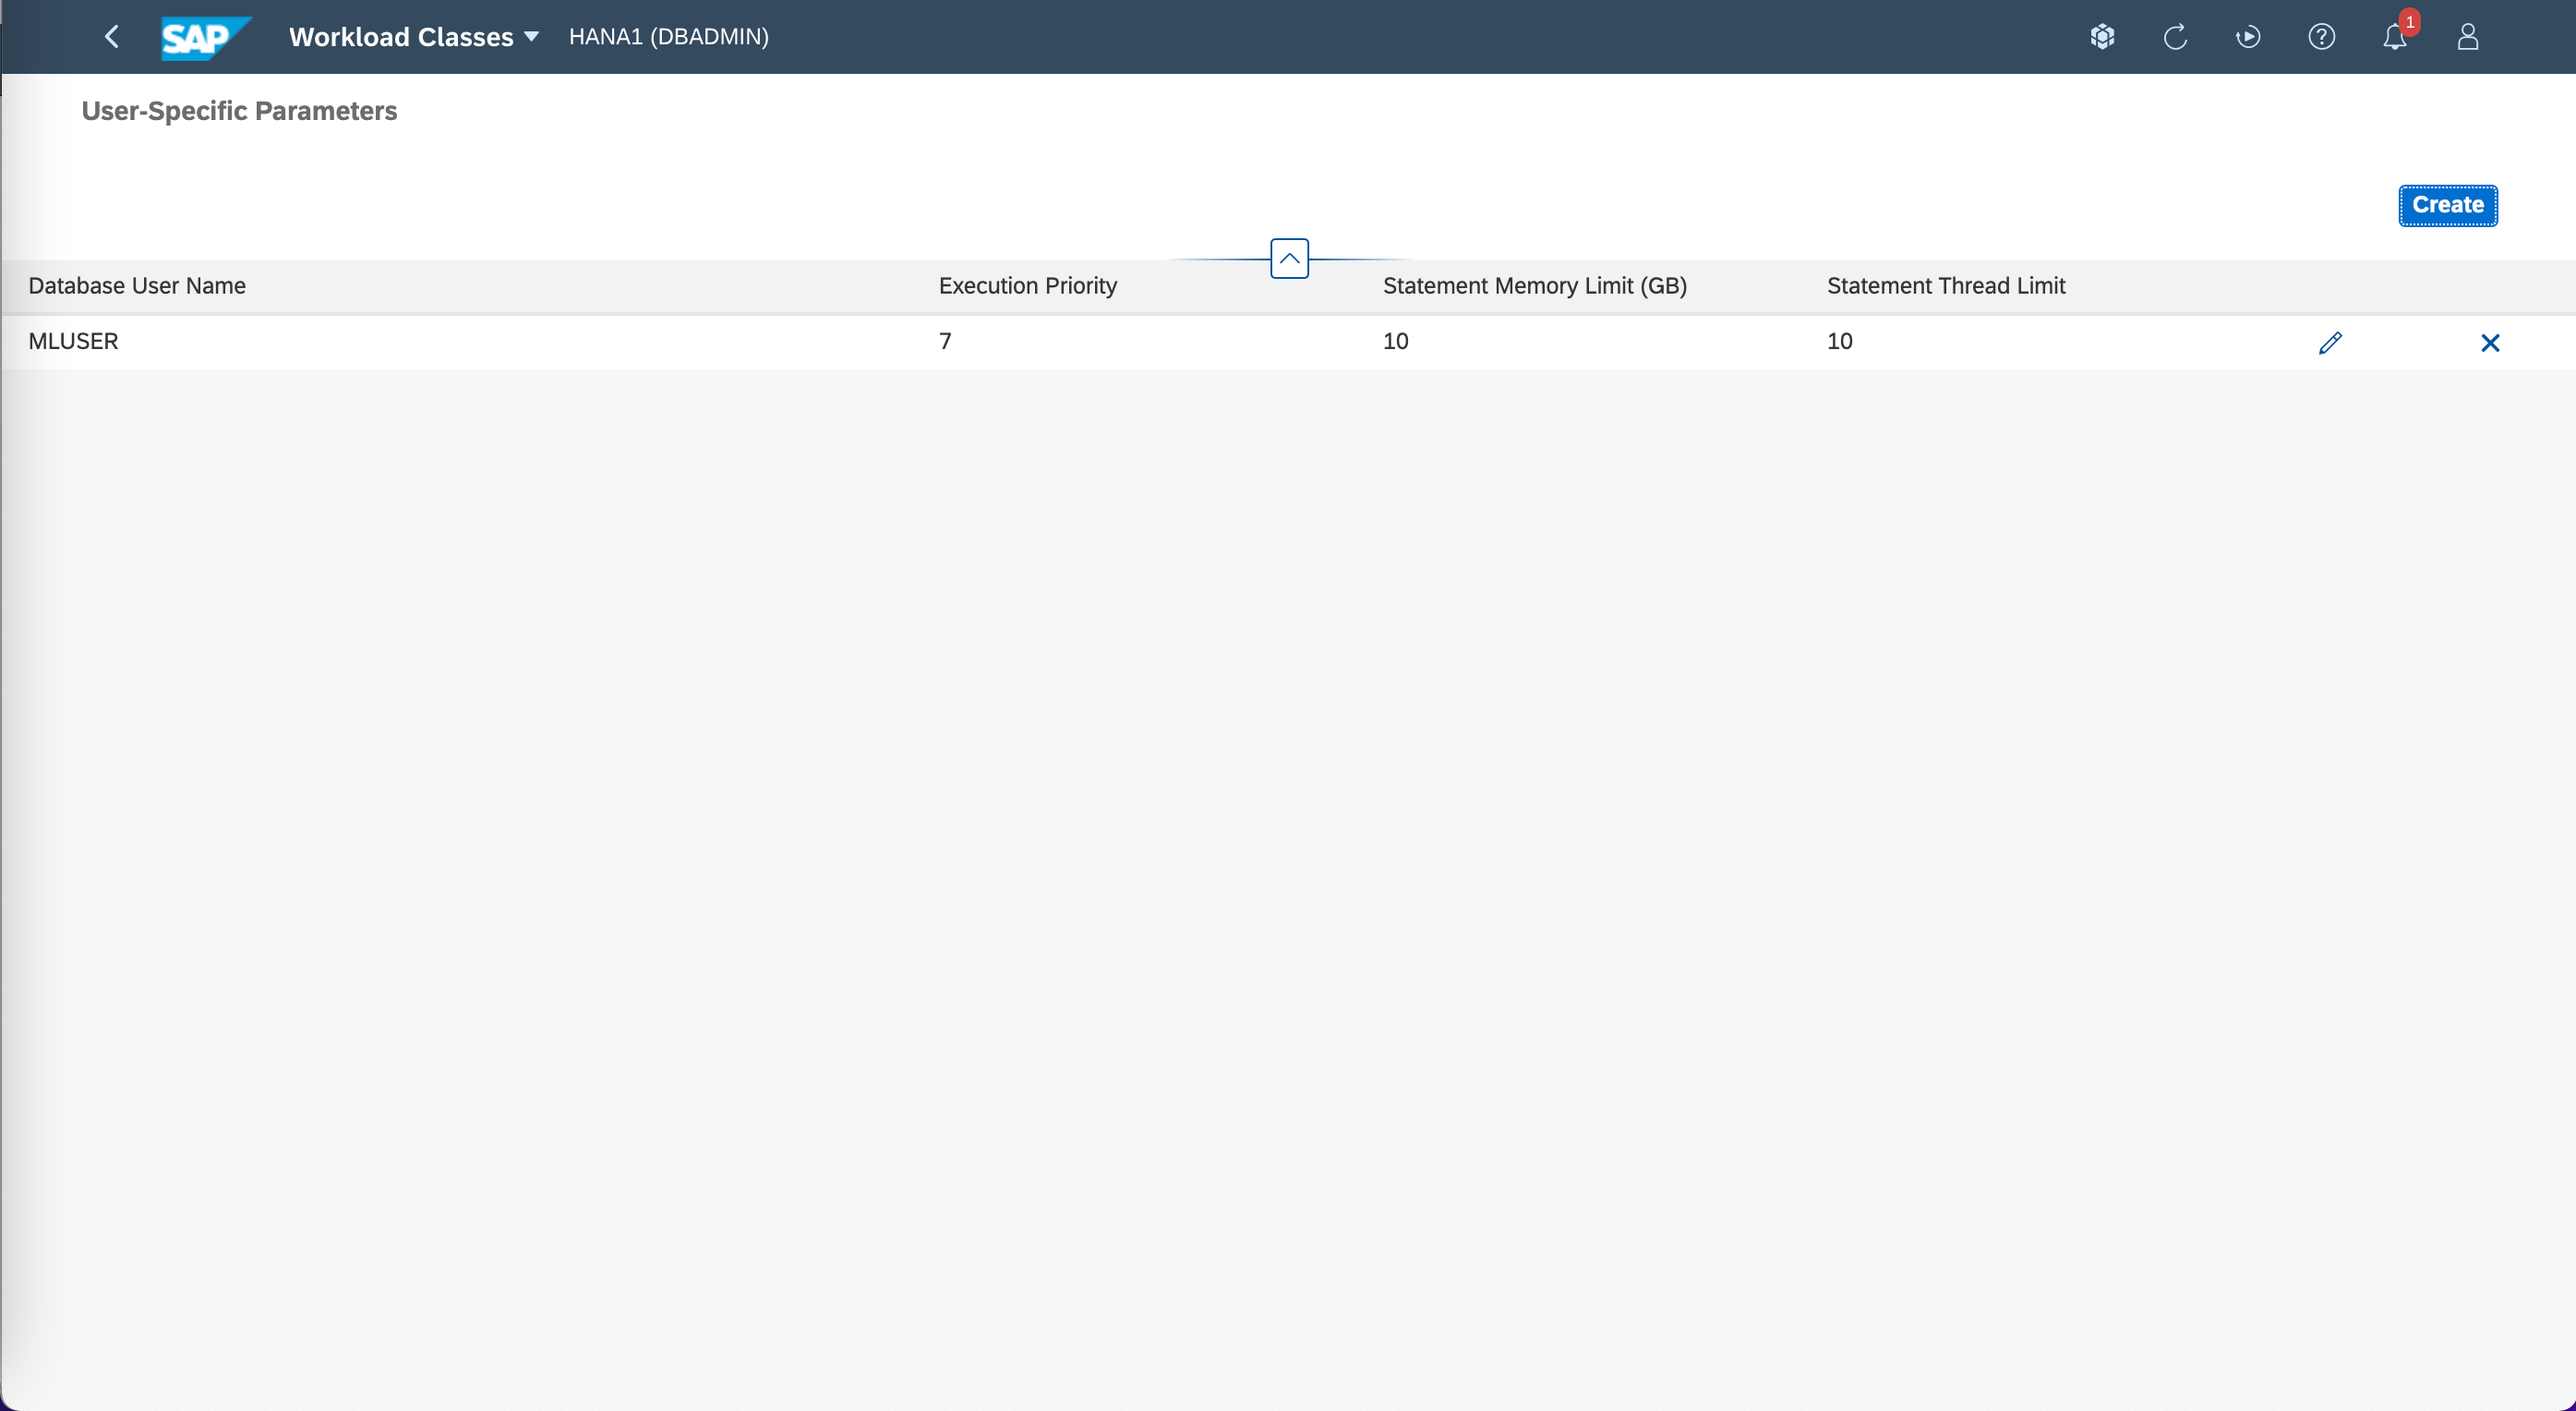Click the Database User Name column header
The height and width of the screenshot is (1411, 2576).
pyautogui.click(x=137, y=286)
